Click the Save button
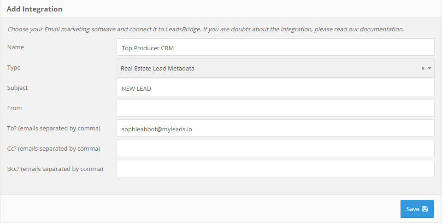This screenshot has width=442, height=223. [x=417, y=209]
